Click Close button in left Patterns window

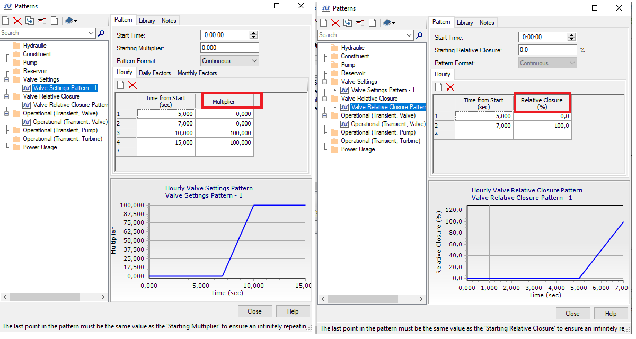254,311
